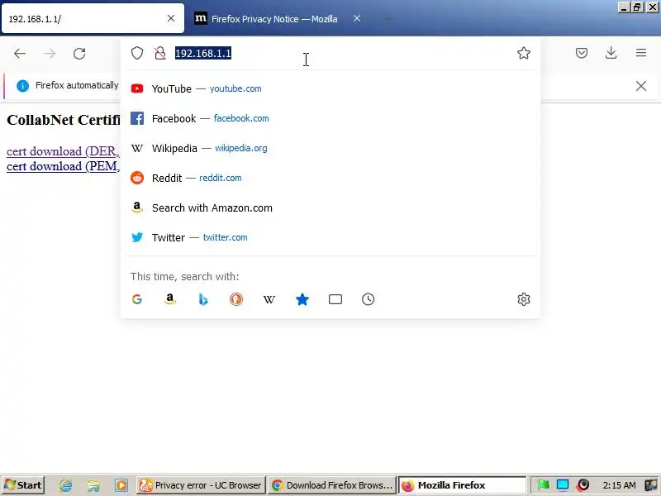Open the Windows Start menu
This screenshot has height=496, width=661.
point(23,485)
